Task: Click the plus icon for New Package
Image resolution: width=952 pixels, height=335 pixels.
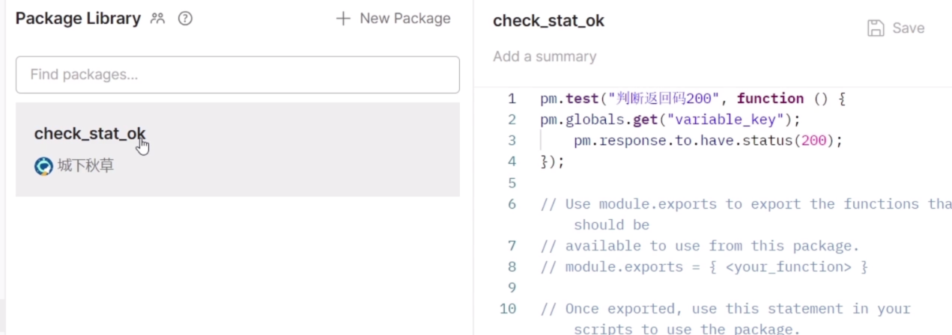Action: click(343, 19)
